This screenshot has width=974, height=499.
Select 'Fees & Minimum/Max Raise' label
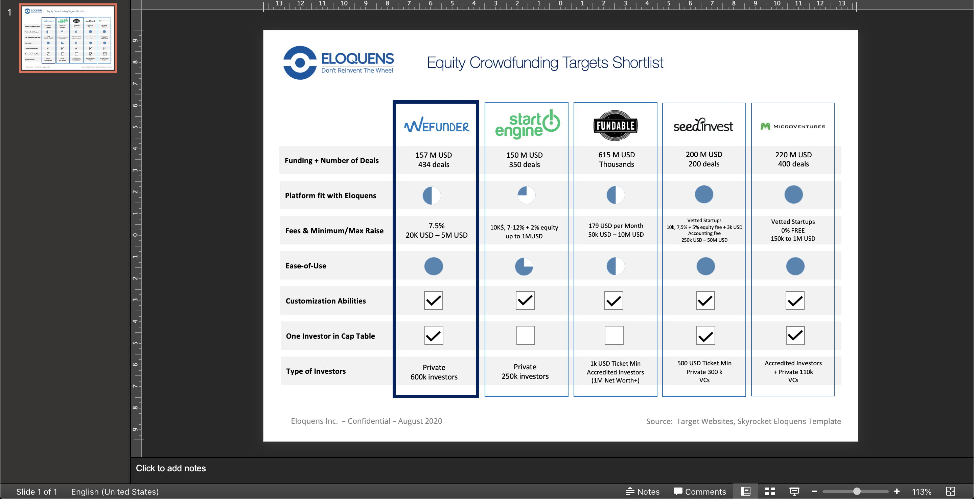tap(334, 231)
